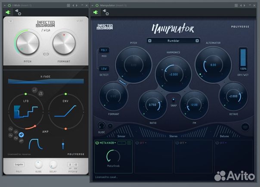Toggle power on second OFF modulator slot
The image size is (260, 187).
pos(137,143)
